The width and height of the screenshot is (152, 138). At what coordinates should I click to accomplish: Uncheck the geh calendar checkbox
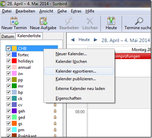point(9,111)
